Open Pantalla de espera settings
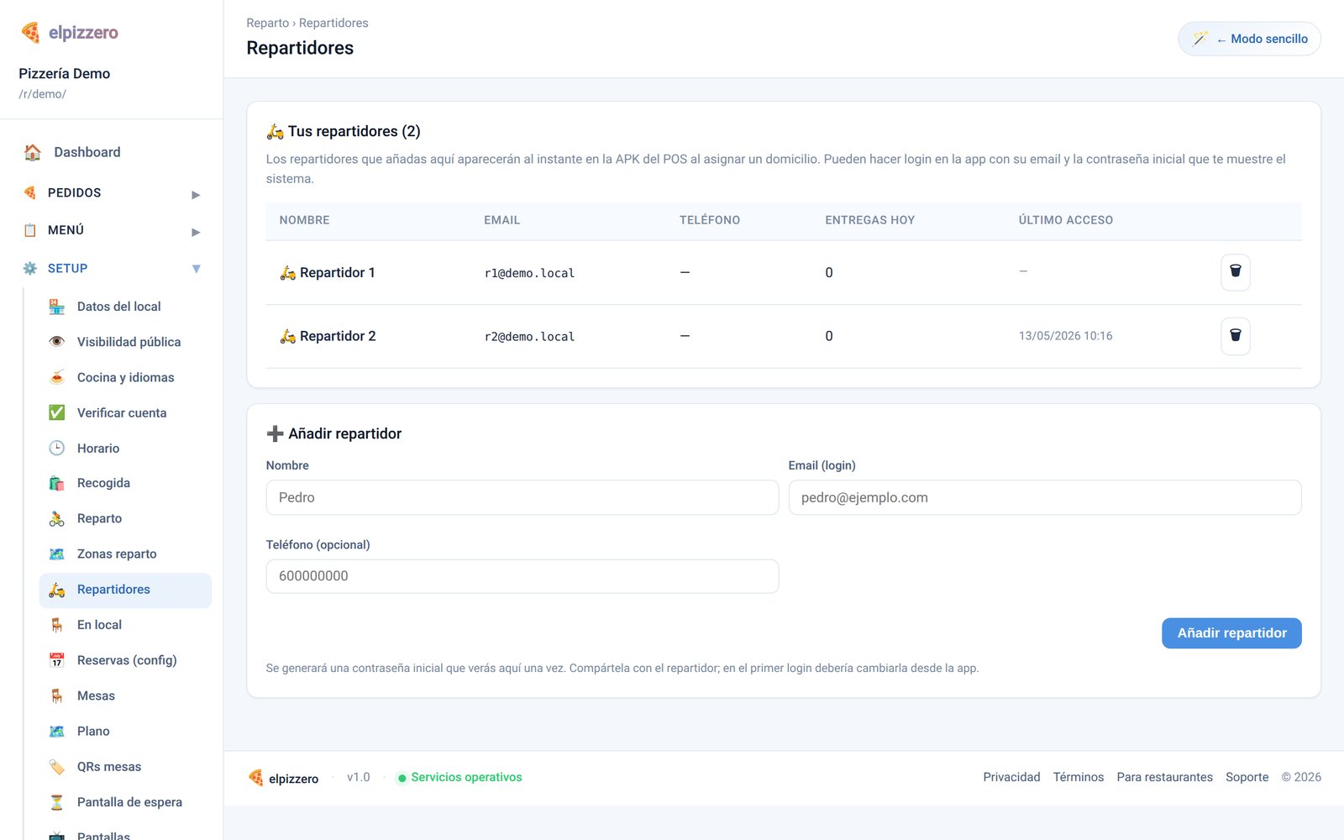Viewport: 1344px width, 840px height. tap(125, 802)
